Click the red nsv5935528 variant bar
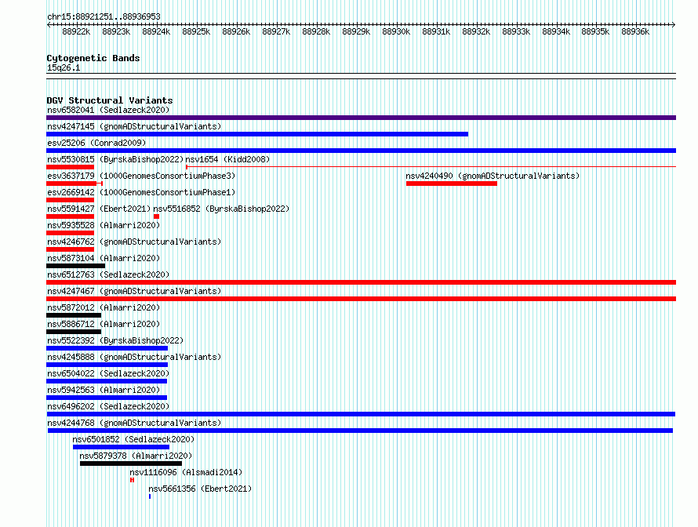Image resolution: width=698 pixels, height=527 pixels. [x=70, y=233]
